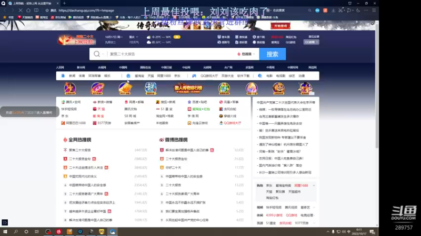421x236 pixels.
Task: Open 电视剧 in the video category bar
Action: click(280, 76)
